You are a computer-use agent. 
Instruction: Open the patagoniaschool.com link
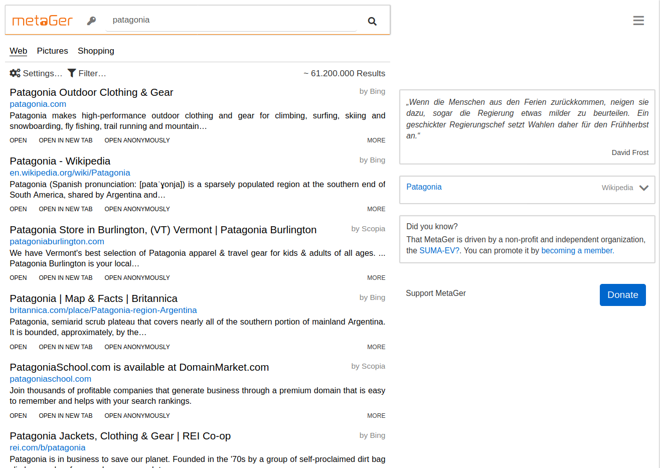click(51, 379)
